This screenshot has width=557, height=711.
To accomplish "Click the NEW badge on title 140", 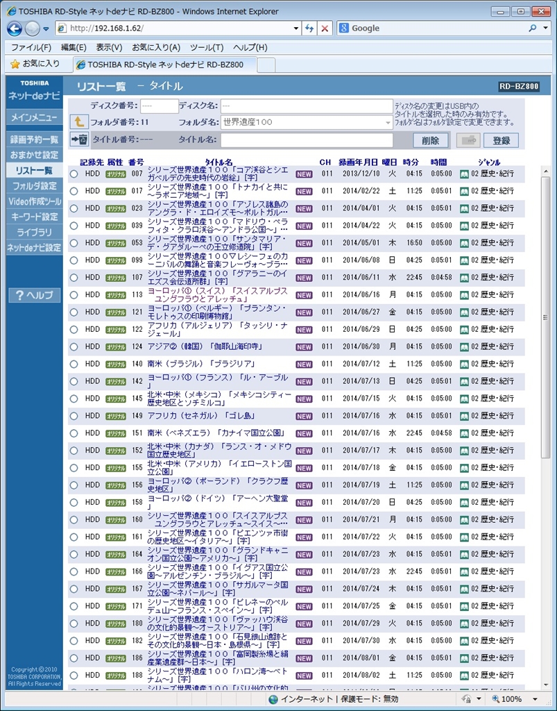I will [x=304, y=364].
